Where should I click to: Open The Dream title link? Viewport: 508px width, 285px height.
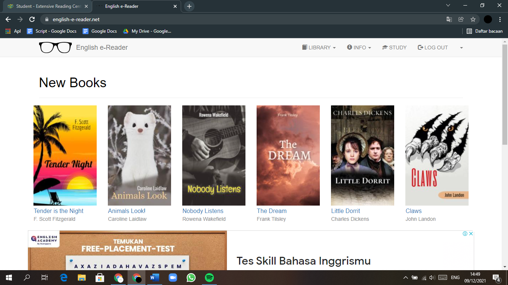(271, 211)
